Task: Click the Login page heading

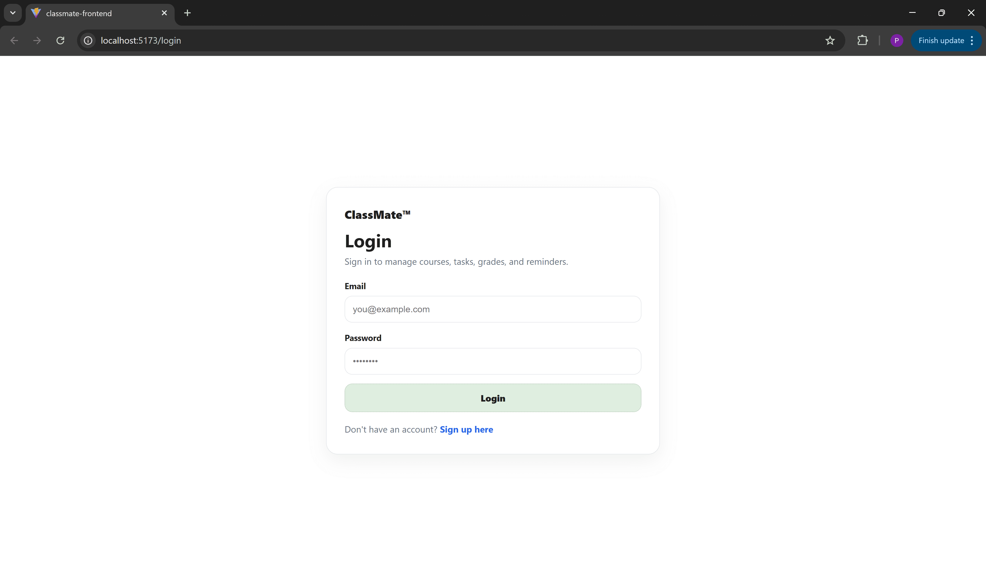Action: [368, 241]
